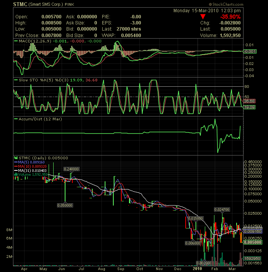This screenshot has width=268, height=272.
Task: Click the blue MA(5) legend line
Action: pyautogui.click(x=16, y=162)
